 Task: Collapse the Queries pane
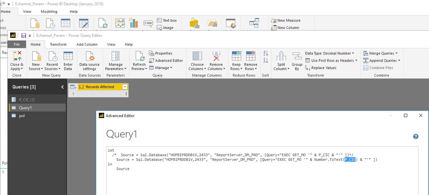pos(63,87)
